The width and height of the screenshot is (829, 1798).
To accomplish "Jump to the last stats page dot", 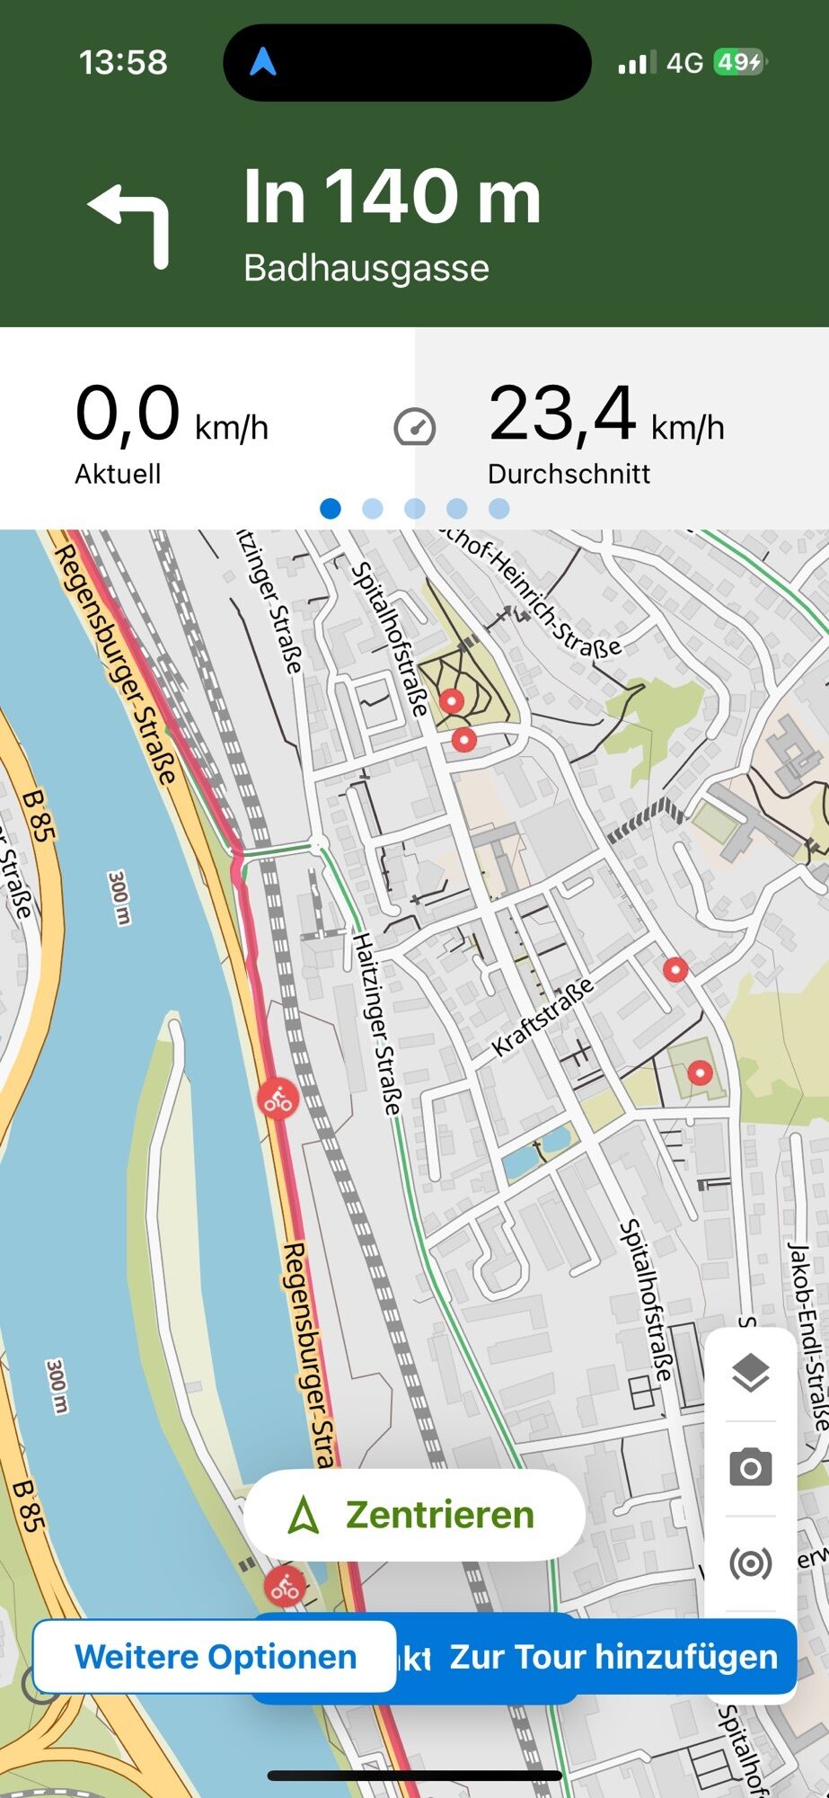I will coord(498,509).
